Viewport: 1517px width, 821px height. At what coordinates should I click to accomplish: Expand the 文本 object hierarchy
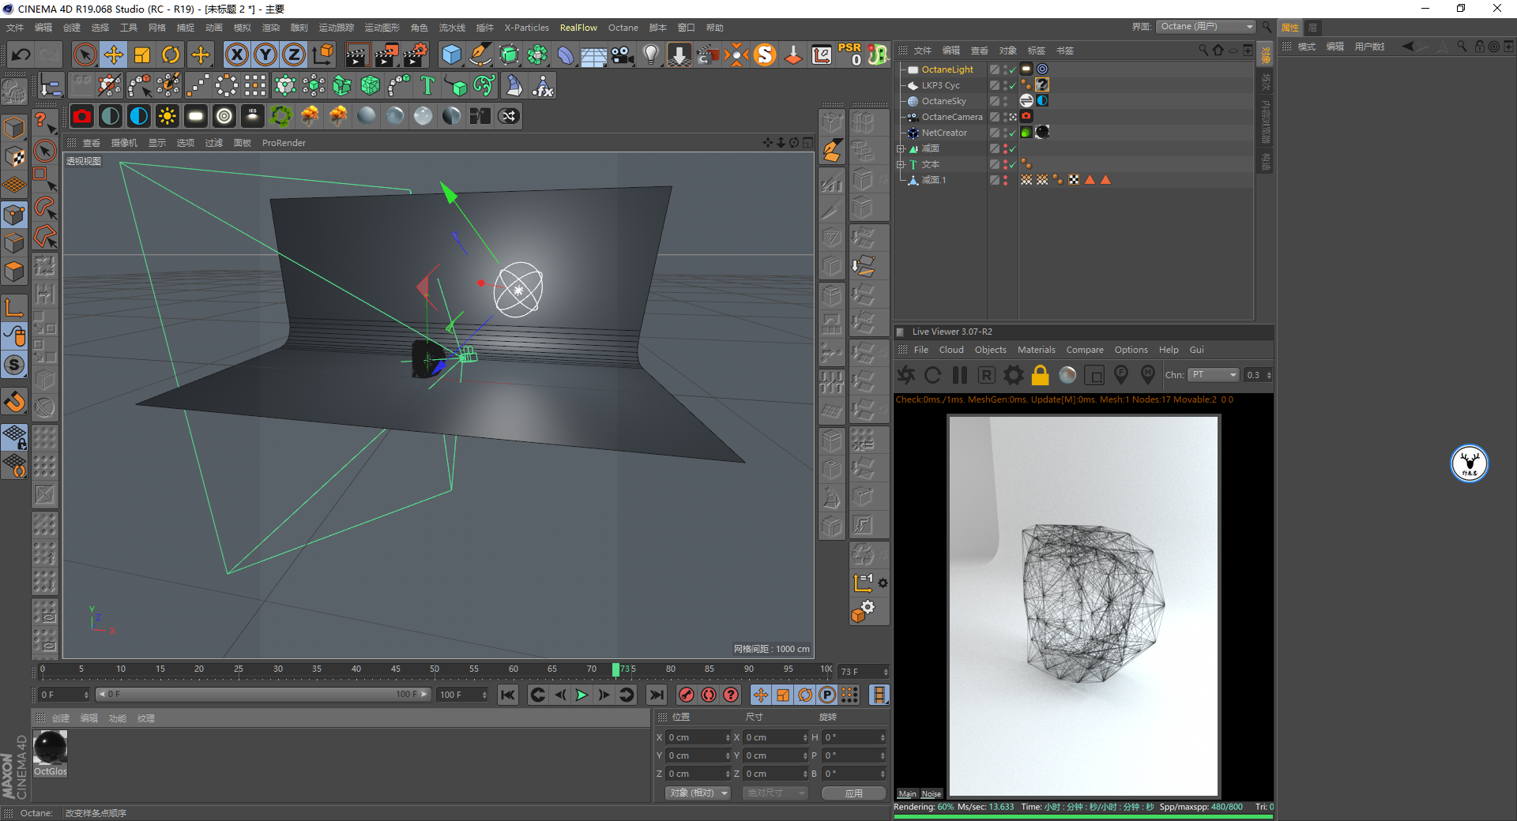point(900,164)
